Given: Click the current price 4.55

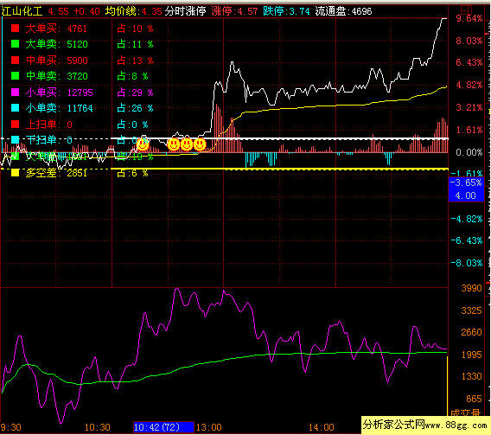Looking at the screenshot, I should pos(58,11).
